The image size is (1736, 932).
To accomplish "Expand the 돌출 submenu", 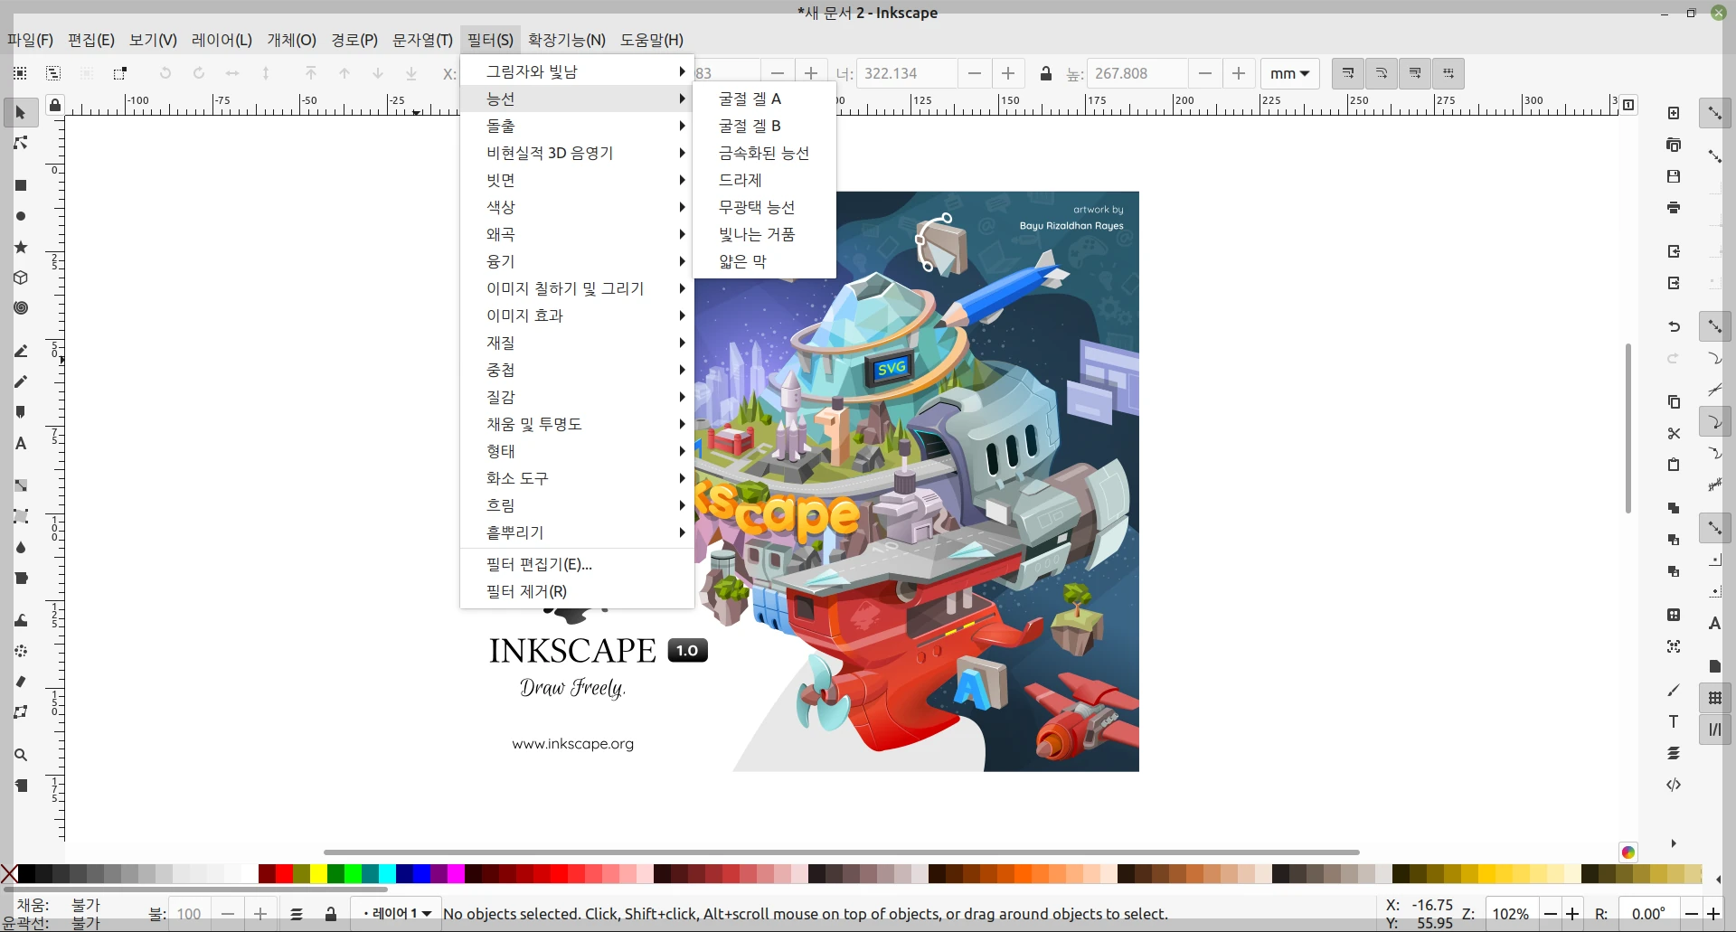I will click(577, 126).
